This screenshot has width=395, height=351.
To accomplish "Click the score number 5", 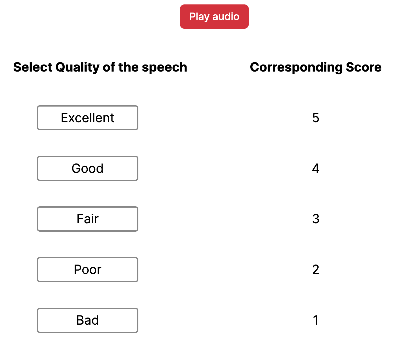I will coord(315,118).
